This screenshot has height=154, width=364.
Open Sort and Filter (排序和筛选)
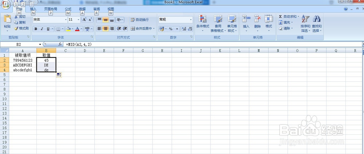(305, 24)
